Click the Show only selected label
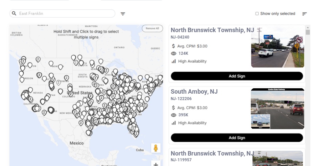The width and height of the screenshot is (311, 166). [278, 14]
